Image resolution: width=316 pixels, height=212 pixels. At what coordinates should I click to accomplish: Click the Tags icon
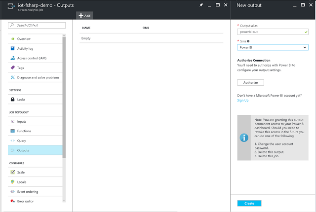[12, 68]
